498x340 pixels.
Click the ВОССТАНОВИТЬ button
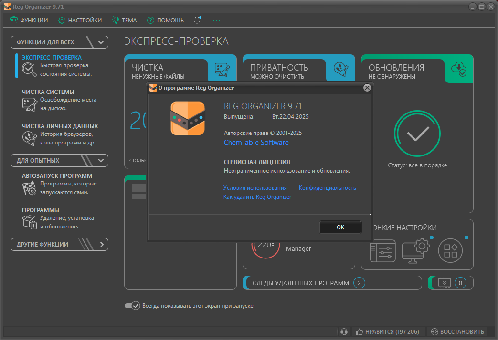[458, 332]
